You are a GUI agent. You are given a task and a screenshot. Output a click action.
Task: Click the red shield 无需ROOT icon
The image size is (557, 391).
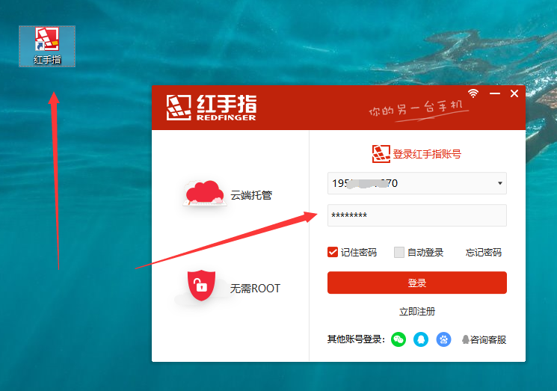198,286
